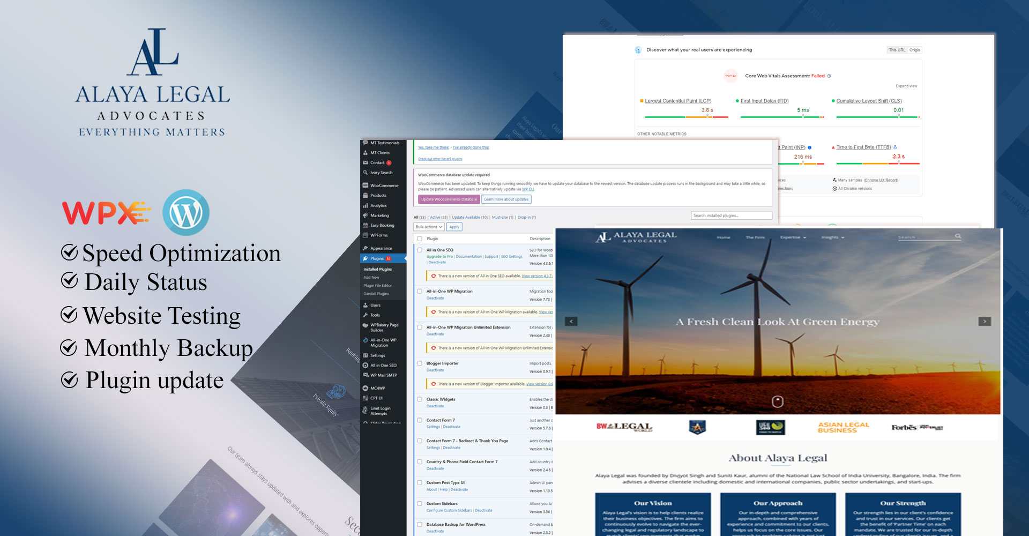Viewport: 1029px width, 536px height.
Task: Open the Chrome UX Report link
Action: click(881, 180)
